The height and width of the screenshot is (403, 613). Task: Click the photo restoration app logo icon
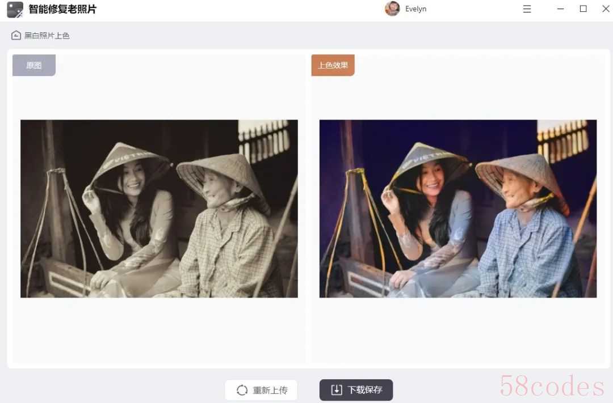tap(15, 10)
